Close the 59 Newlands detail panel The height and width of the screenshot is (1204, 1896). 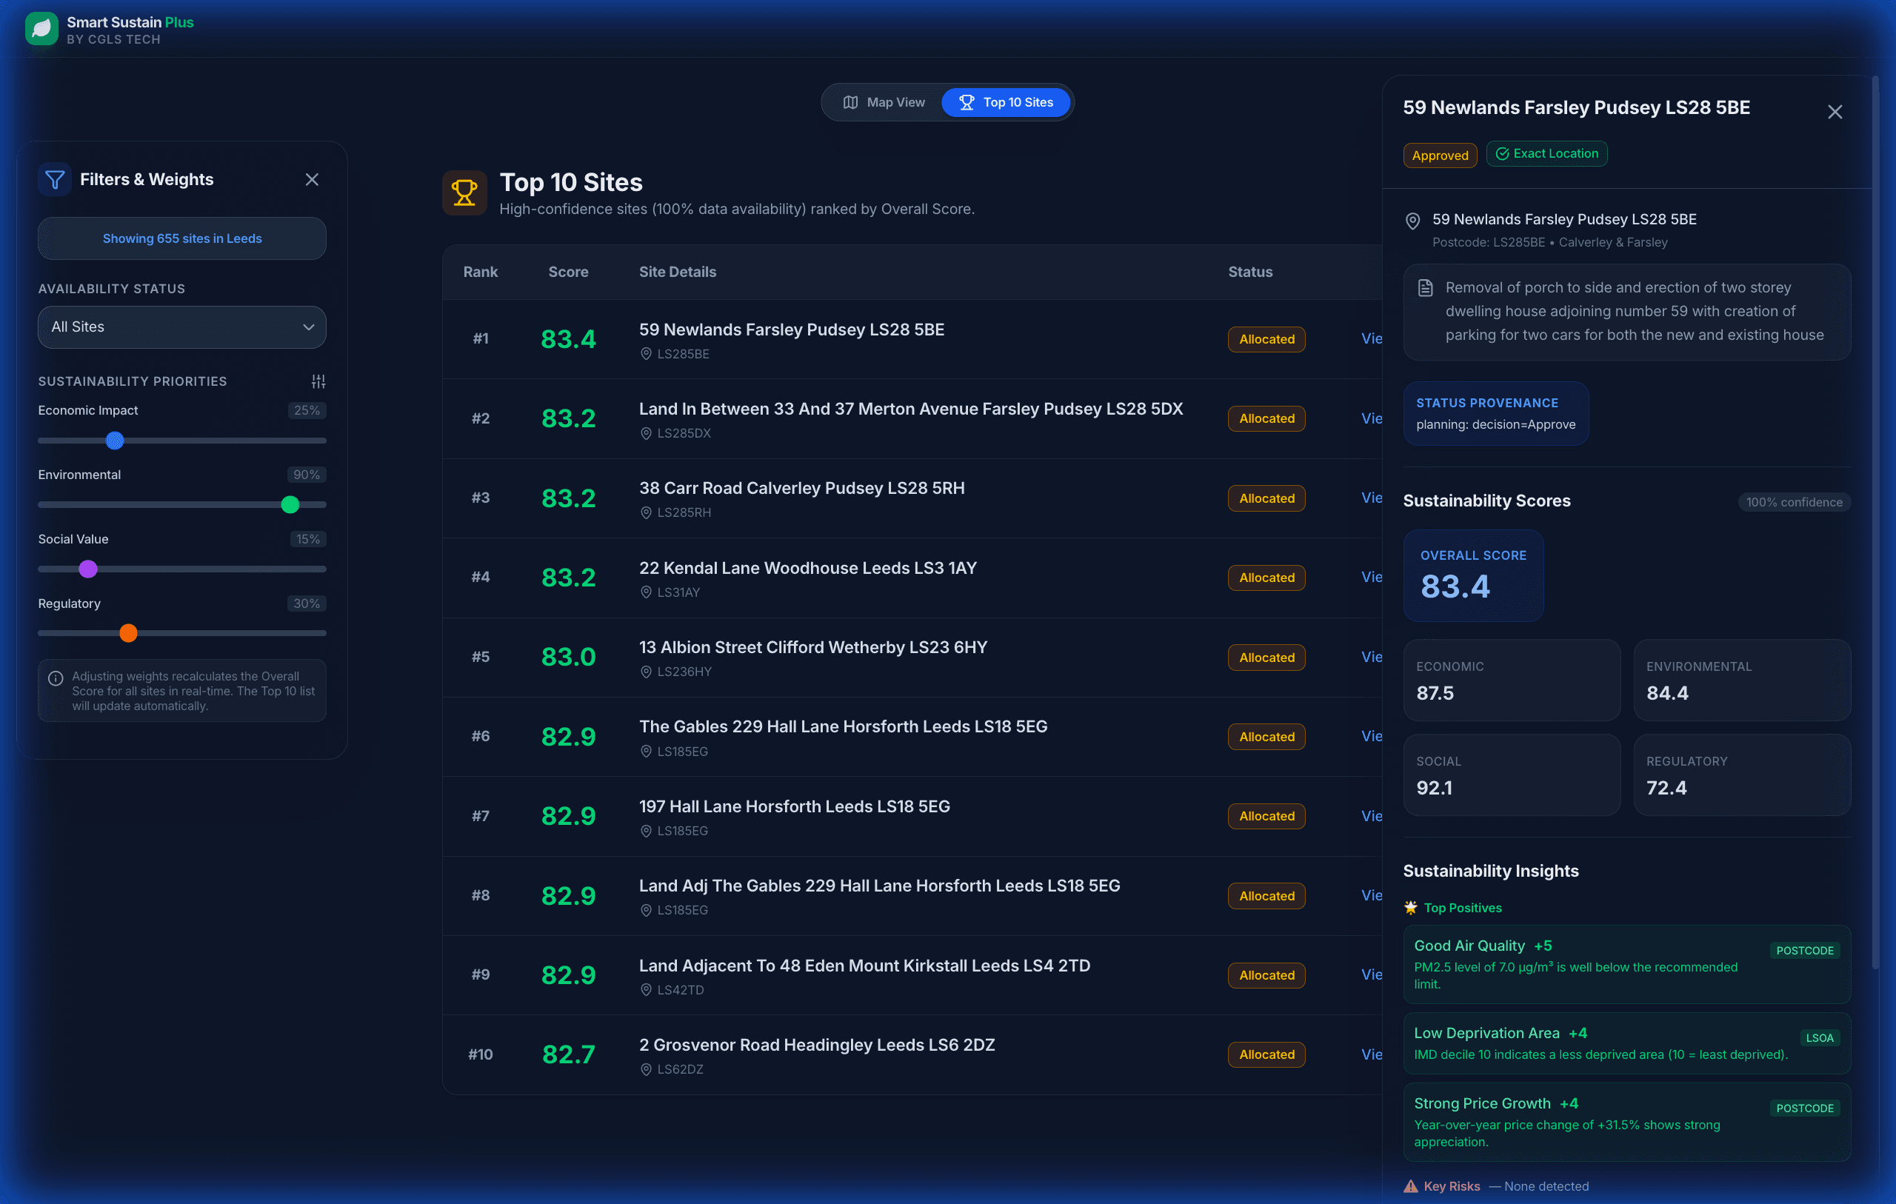pos(1835,111)
